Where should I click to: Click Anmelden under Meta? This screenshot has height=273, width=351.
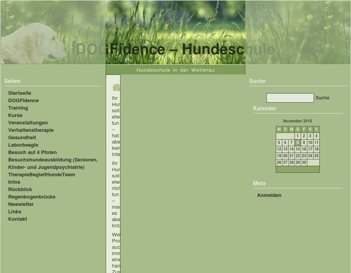coord(269,195)
